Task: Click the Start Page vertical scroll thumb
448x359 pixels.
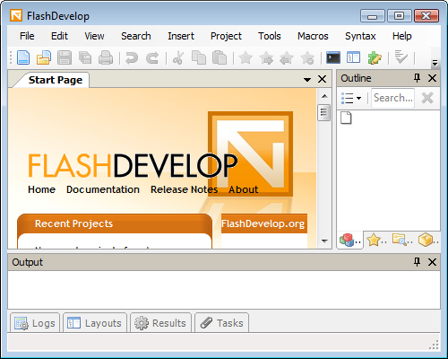Action: (324, 112)
